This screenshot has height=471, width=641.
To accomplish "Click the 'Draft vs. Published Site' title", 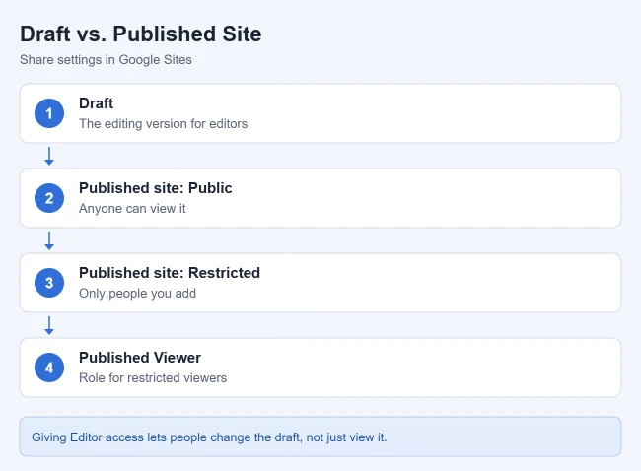I will click(x=141, y=34).
